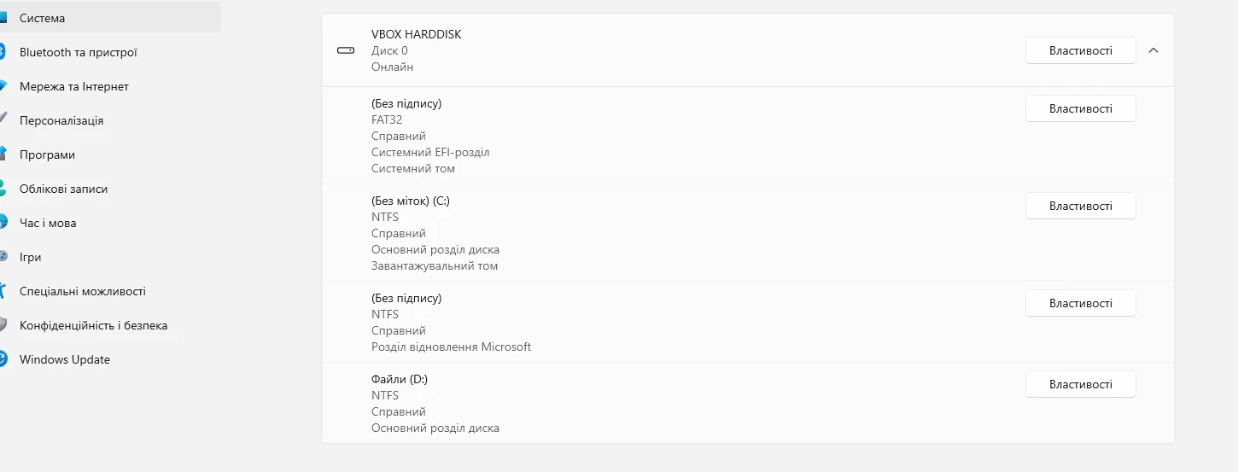This screenshot has height=472, width=1238.
Task: Click the Bluetooth та пристрої sidebar icon
Action: point(3,52)
